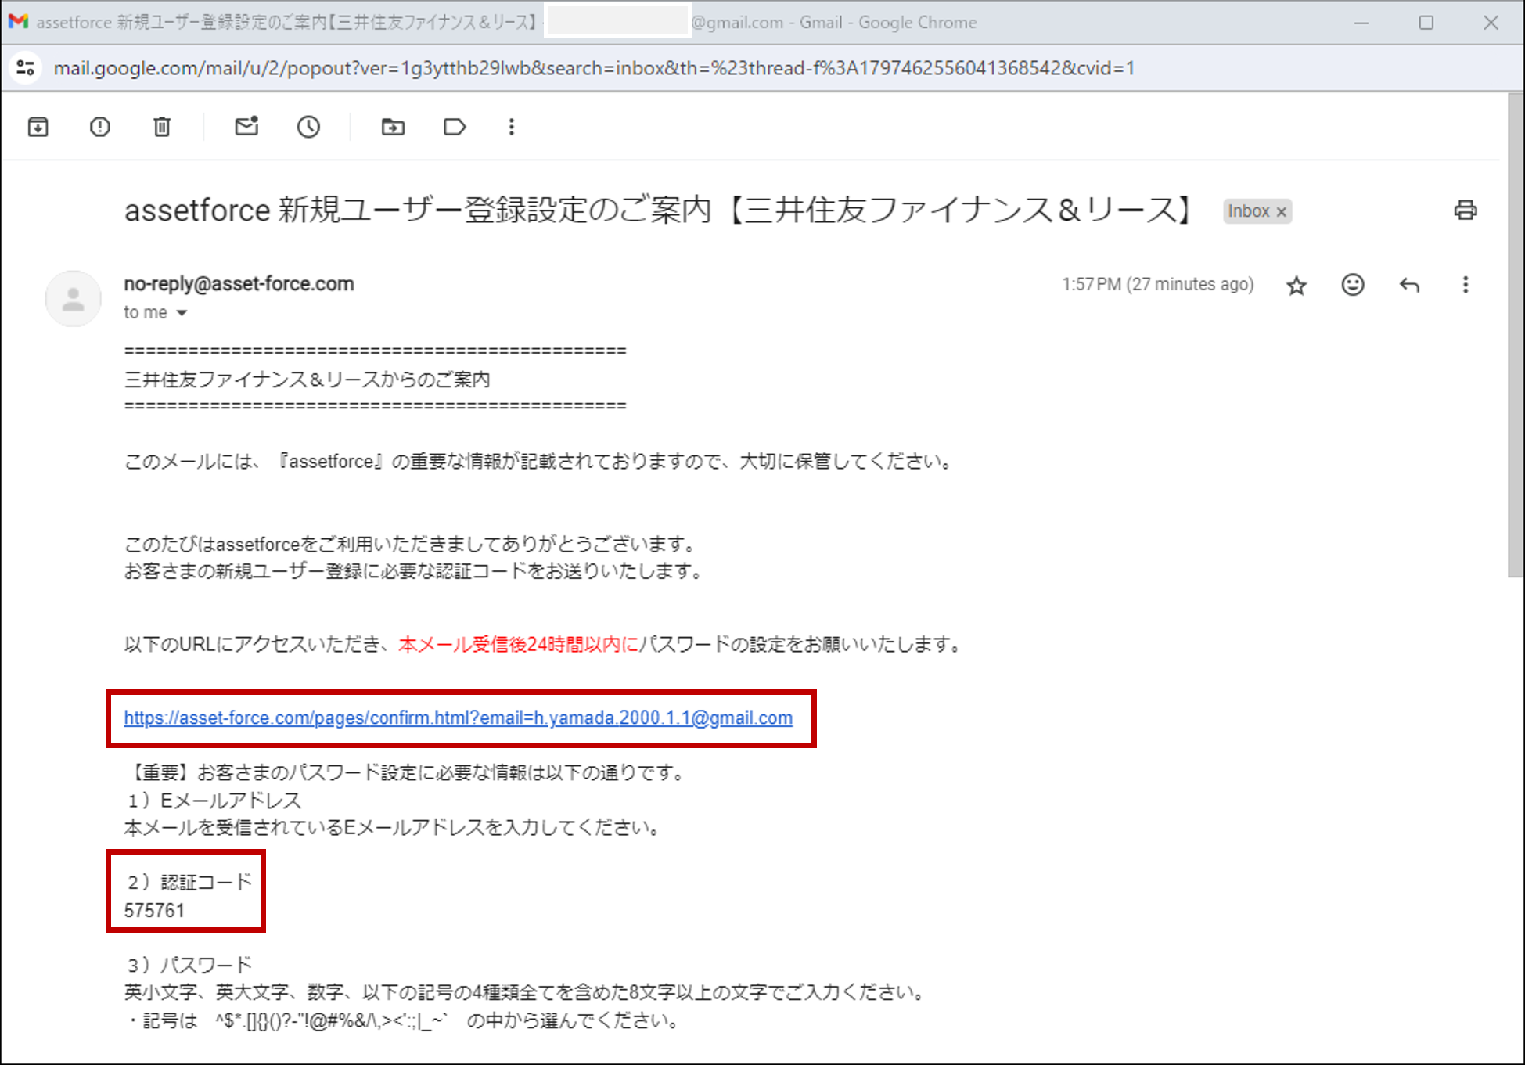View site information icon in address bar
Screen dimensions: 1525x1065
tap(26, 68)
